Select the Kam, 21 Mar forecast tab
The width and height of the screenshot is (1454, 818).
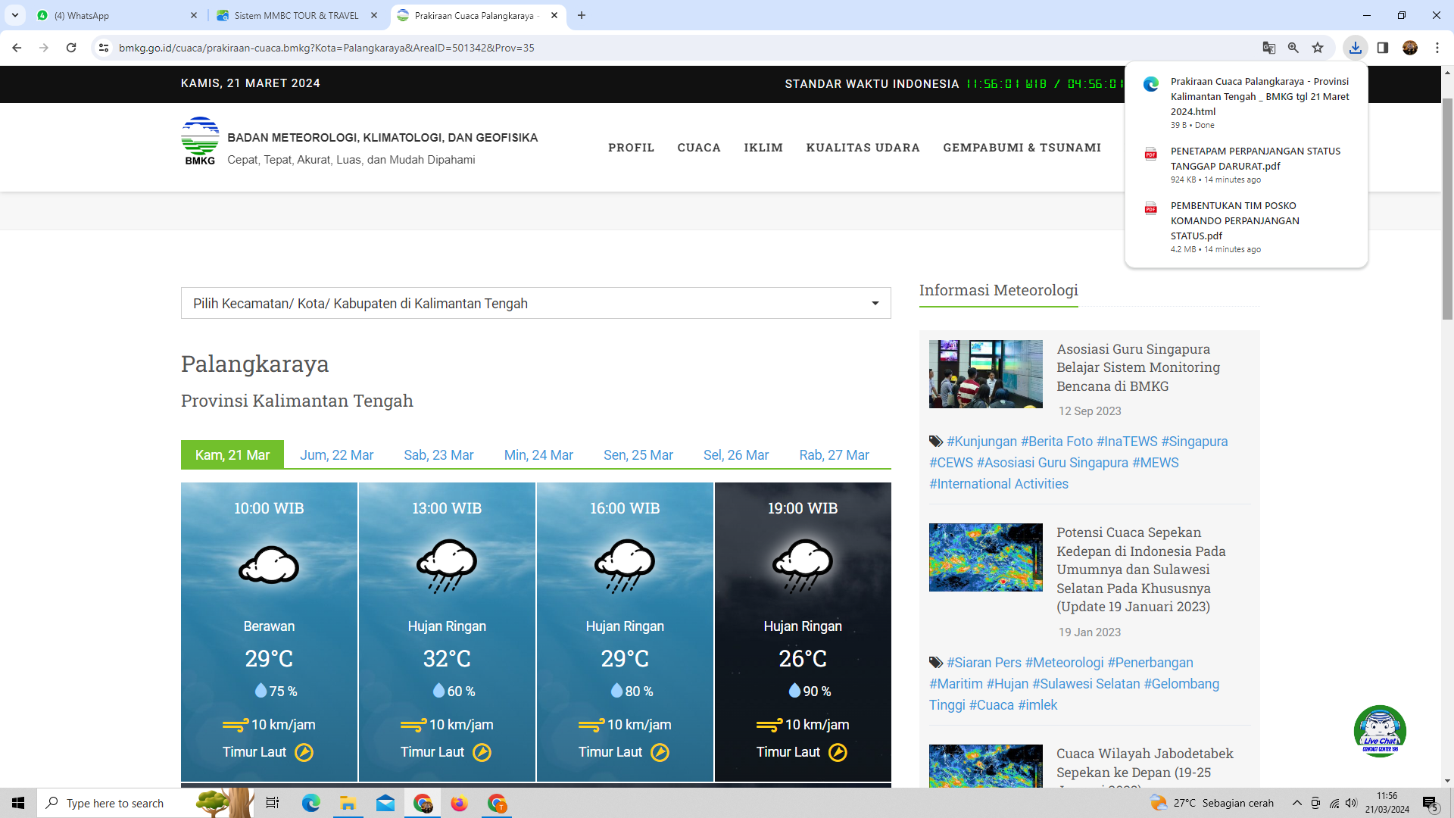click(x=232, y=454)
